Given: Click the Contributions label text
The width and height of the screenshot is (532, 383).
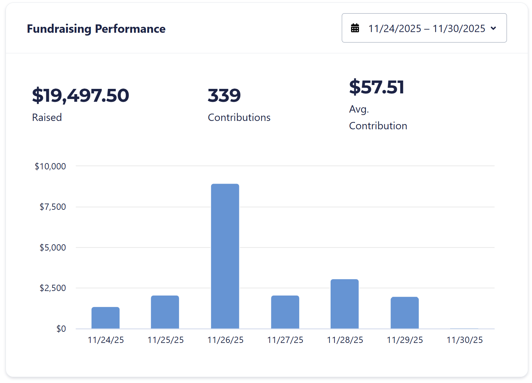Looking at the screenshot, I should (239, 117).
